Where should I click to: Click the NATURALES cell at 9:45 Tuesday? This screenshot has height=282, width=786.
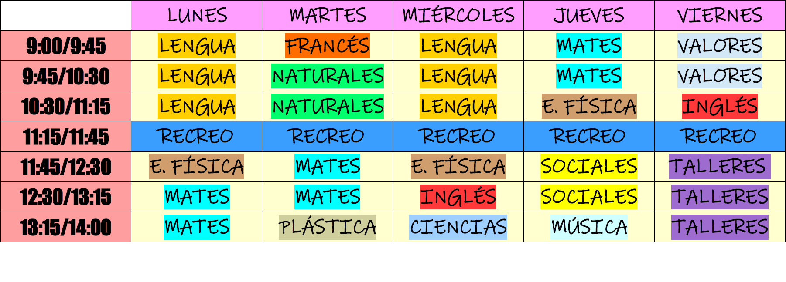[327, 76]
